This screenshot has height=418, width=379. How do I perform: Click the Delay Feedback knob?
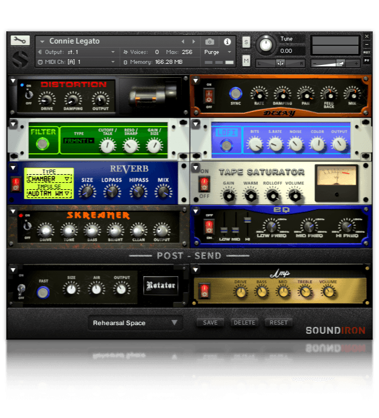tap(329, 94)
